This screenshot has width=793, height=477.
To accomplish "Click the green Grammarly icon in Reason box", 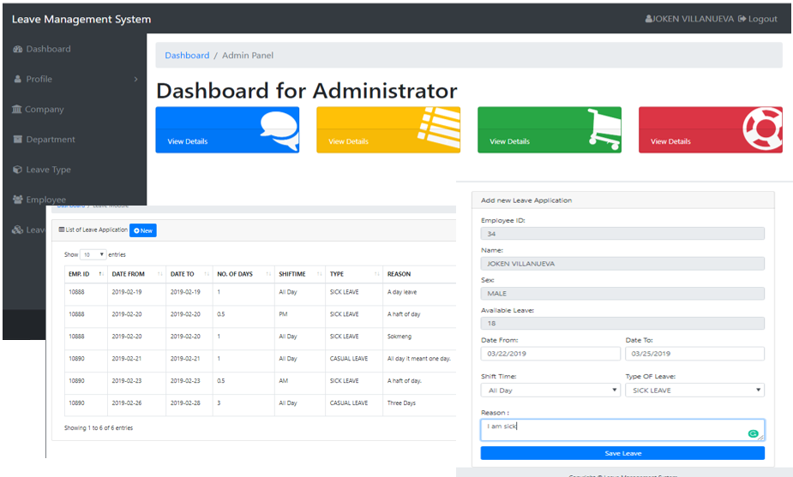I will 753,433.
